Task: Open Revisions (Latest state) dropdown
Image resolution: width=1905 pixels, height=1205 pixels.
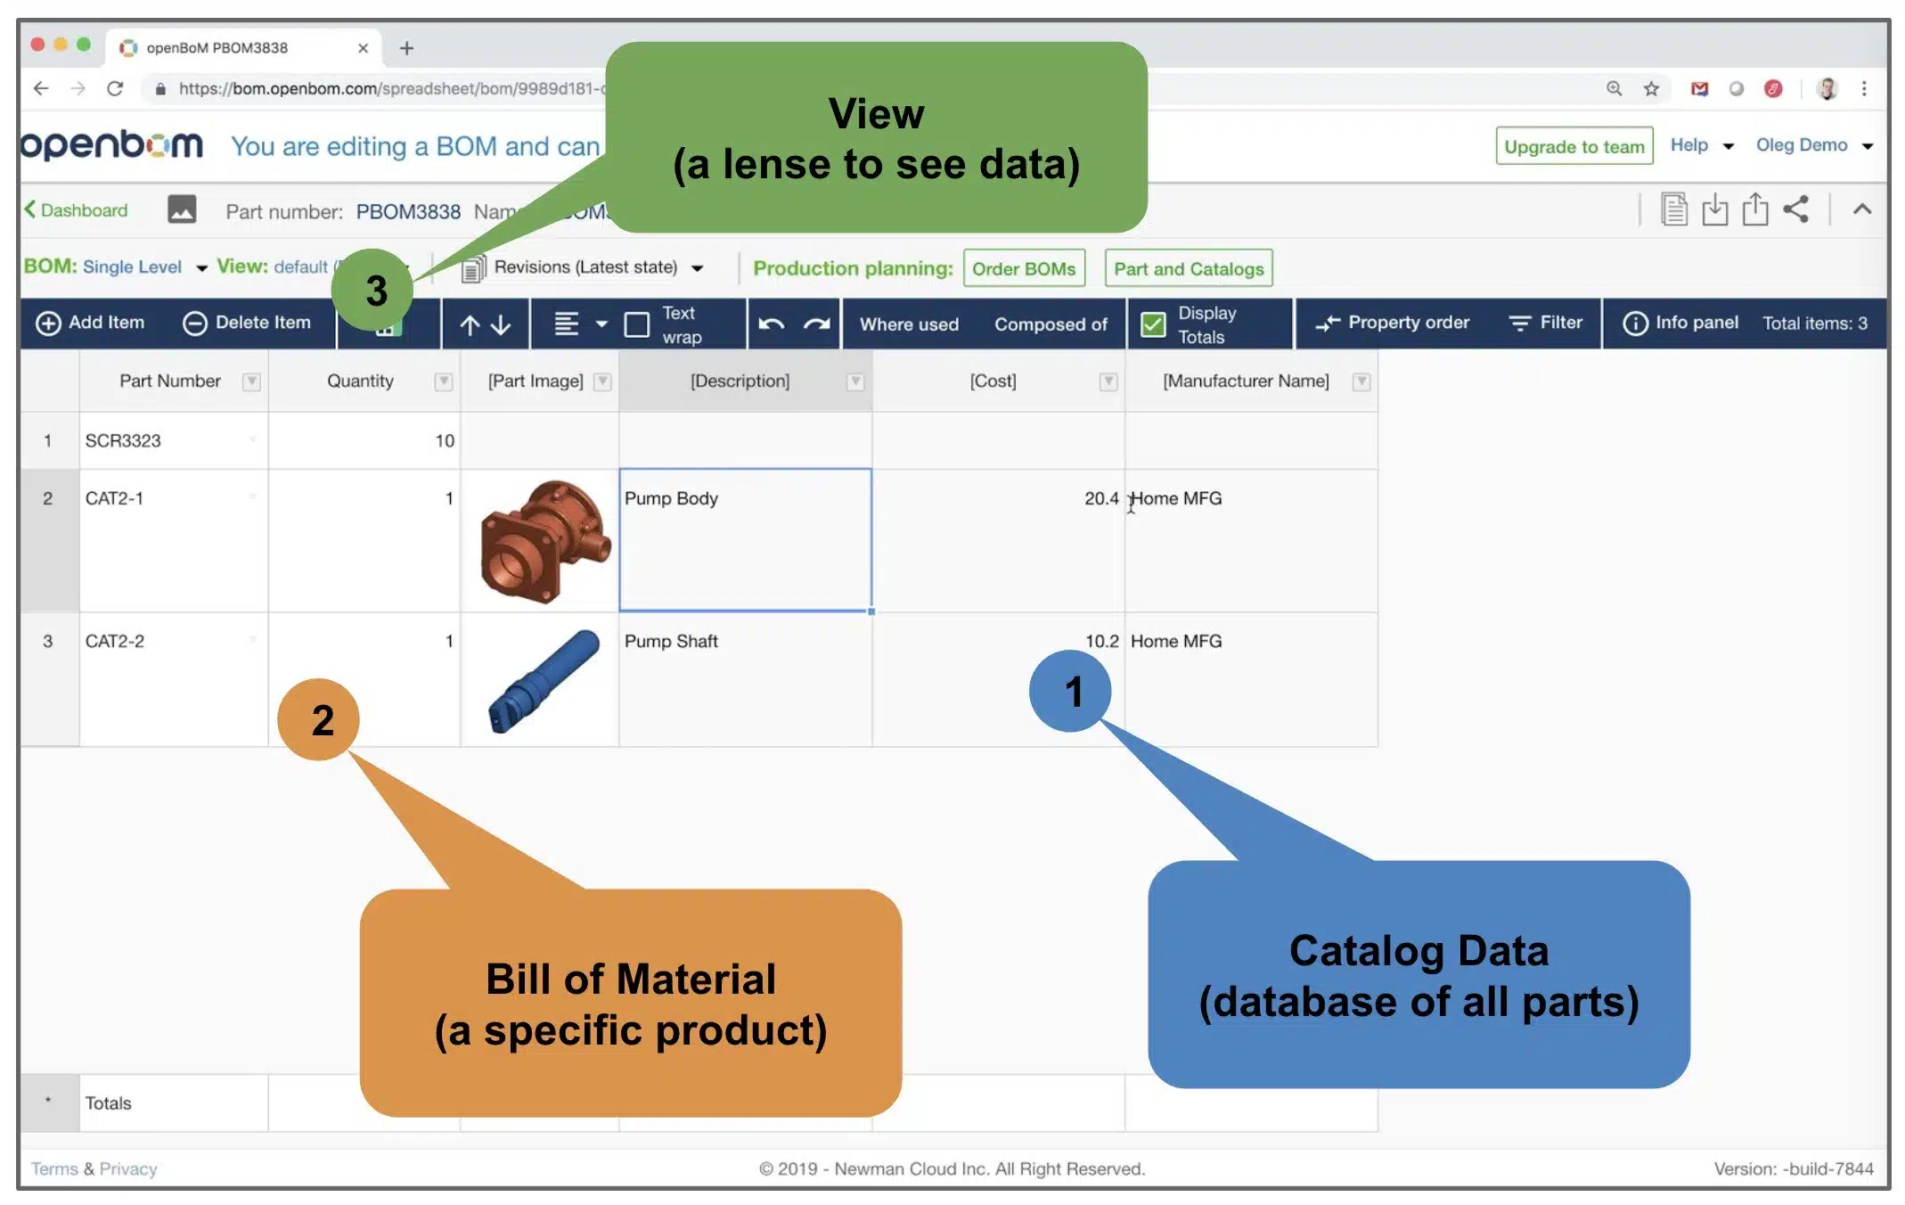Action: (x=583, y=267)
